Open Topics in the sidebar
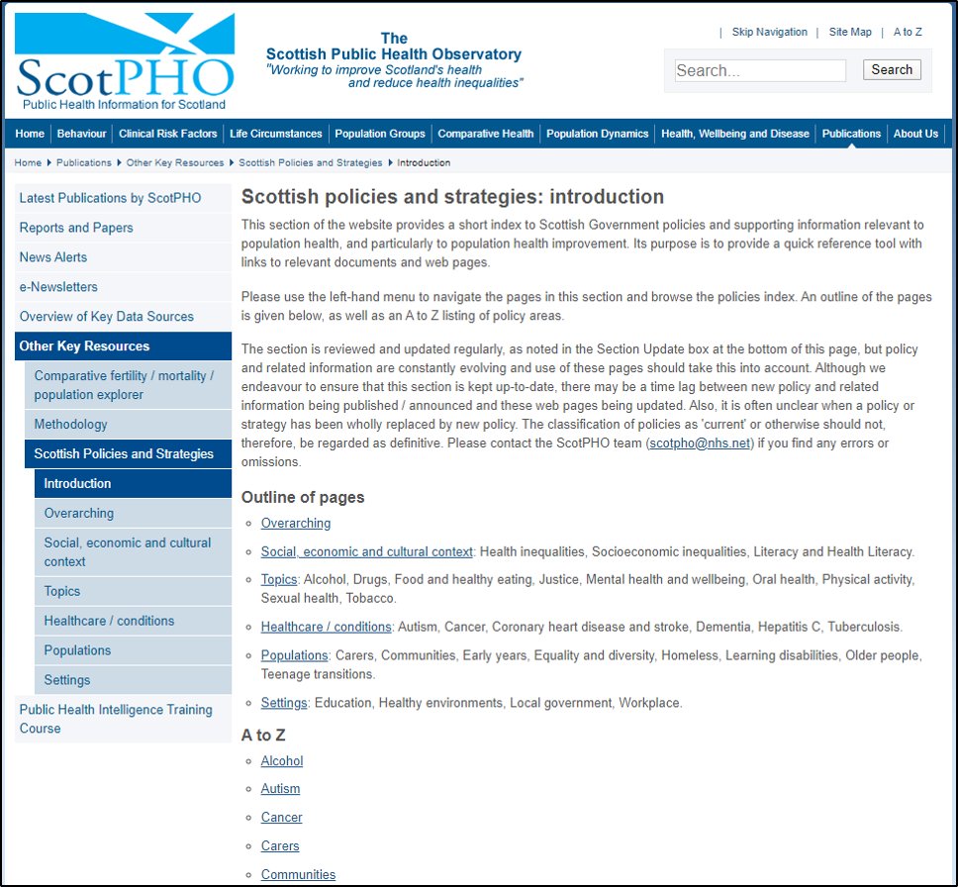The height and width of the screenshot is (887, 958). point(133,591)
